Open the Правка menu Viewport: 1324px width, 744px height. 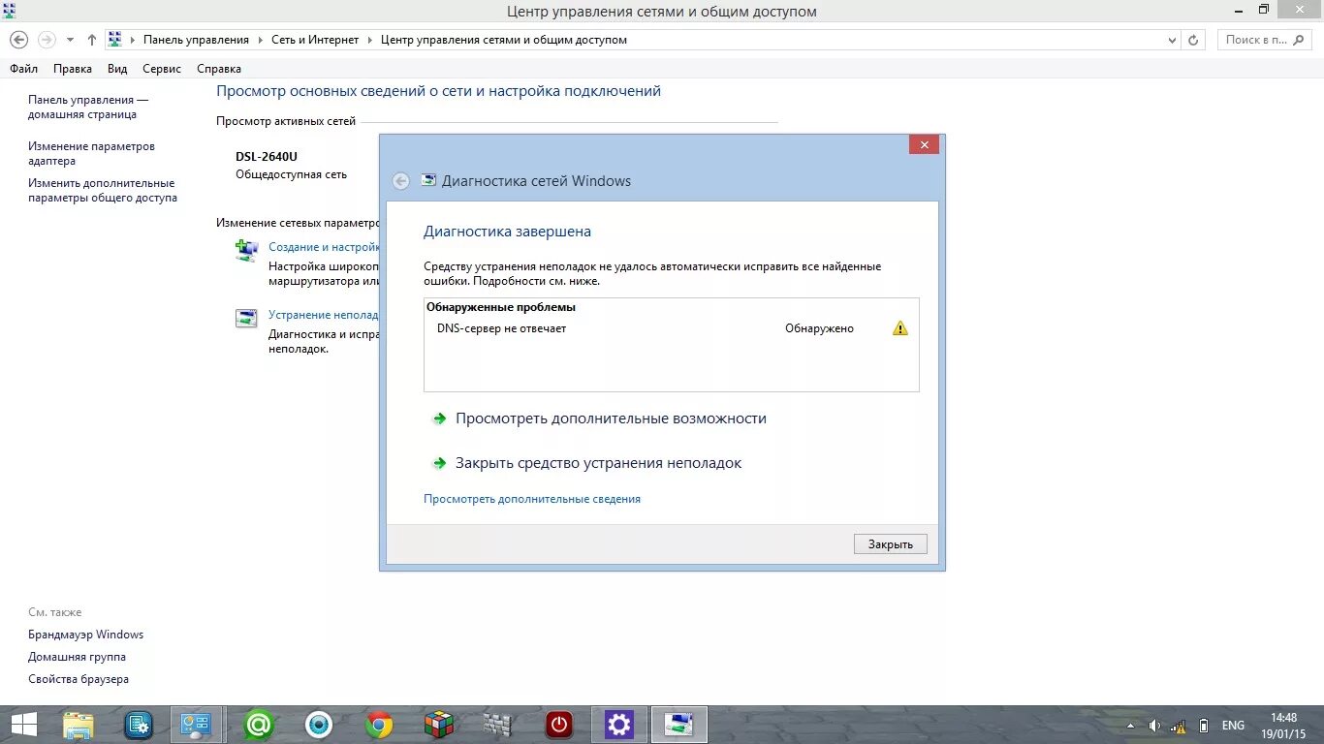73,69
